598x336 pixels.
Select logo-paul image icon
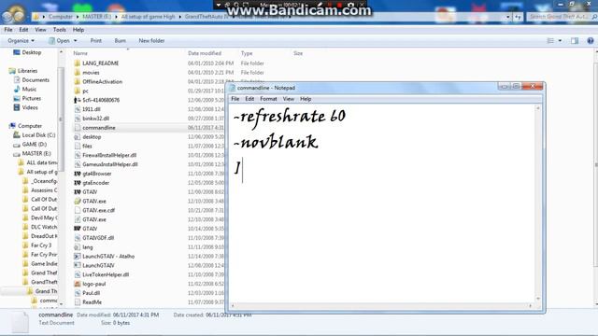[77, 284]
